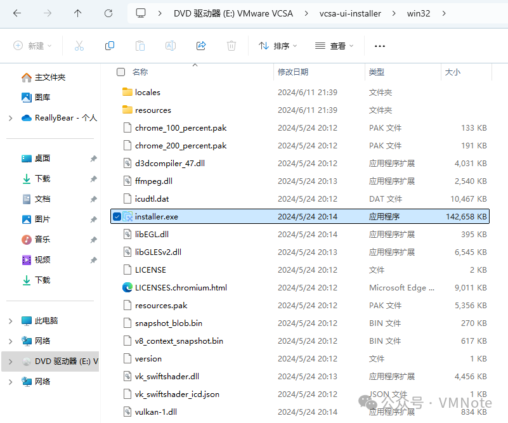This screenshot has height=423, width=508.
Task: Expand chevron after win32 breadcrumb
Action: [444, 13]
